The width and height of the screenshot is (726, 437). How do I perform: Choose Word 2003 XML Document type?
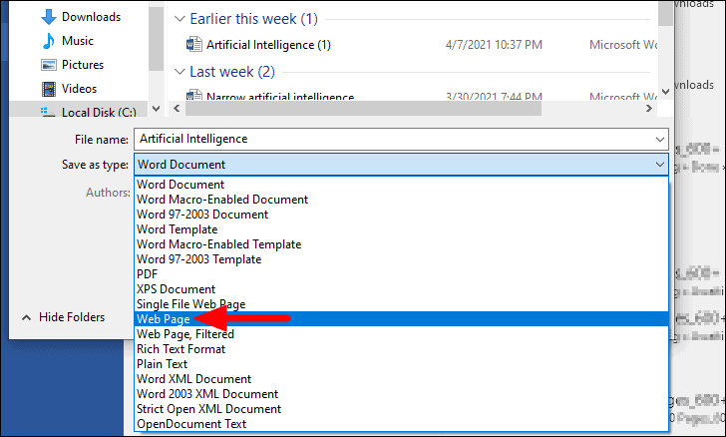401,394
